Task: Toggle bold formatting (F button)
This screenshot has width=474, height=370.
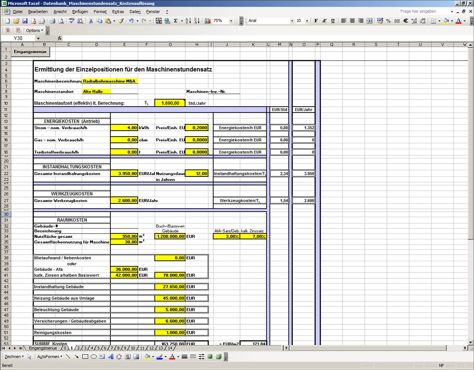Action: click(x=316, y=21)
